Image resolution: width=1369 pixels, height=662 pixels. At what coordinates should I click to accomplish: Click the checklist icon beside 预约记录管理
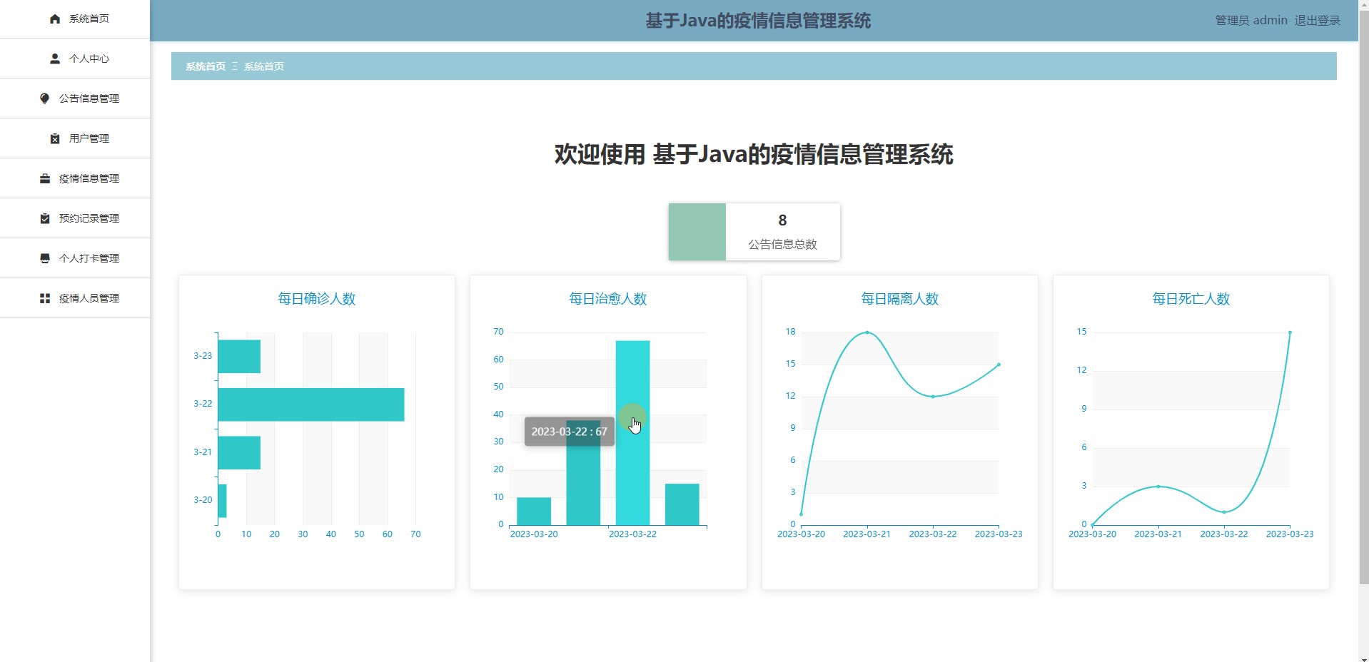(x=45, y=218)
